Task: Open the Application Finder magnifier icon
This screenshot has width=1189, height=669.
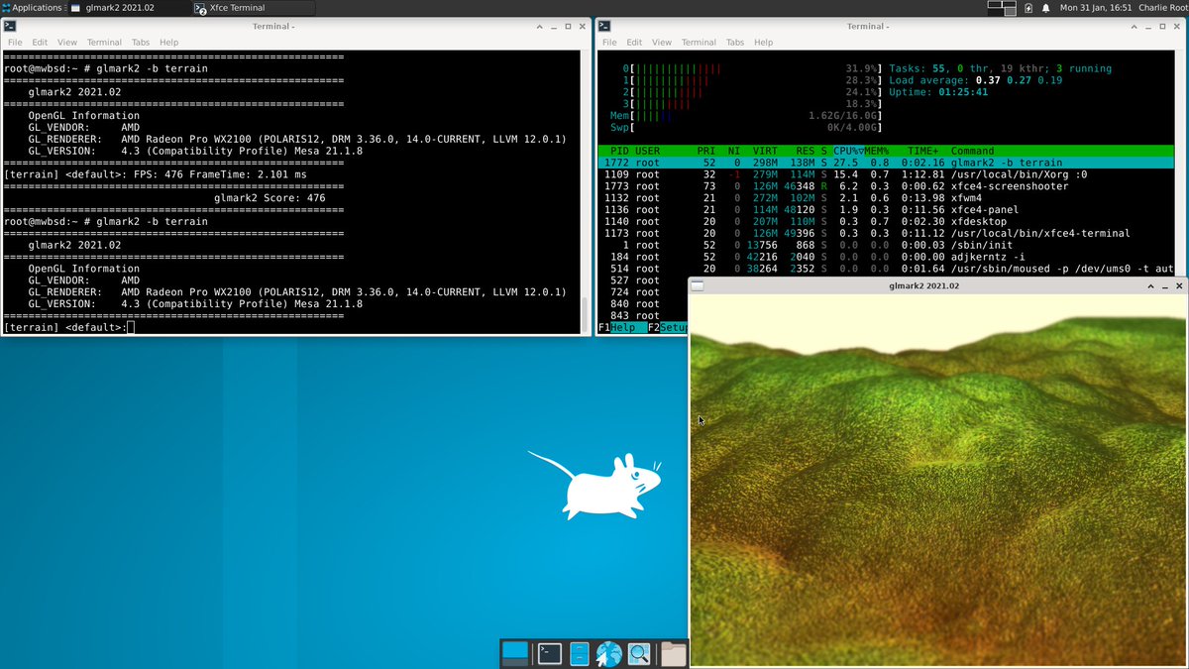Action: [x=638, y=654]
